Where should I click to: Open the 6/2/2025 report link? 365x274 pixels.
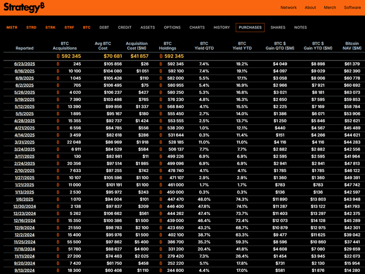click(25, 85)
